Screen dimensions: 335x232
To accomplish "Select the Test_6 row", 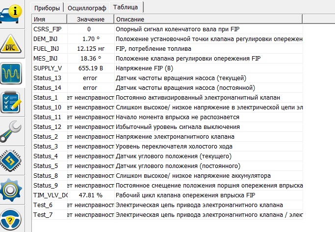I will pos(167,205).
